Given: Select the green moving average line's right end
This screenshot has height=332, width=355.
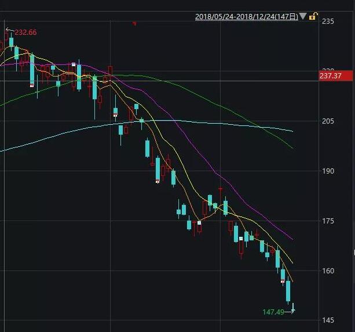Looking at the screenshot, I should tap(292, 147).
